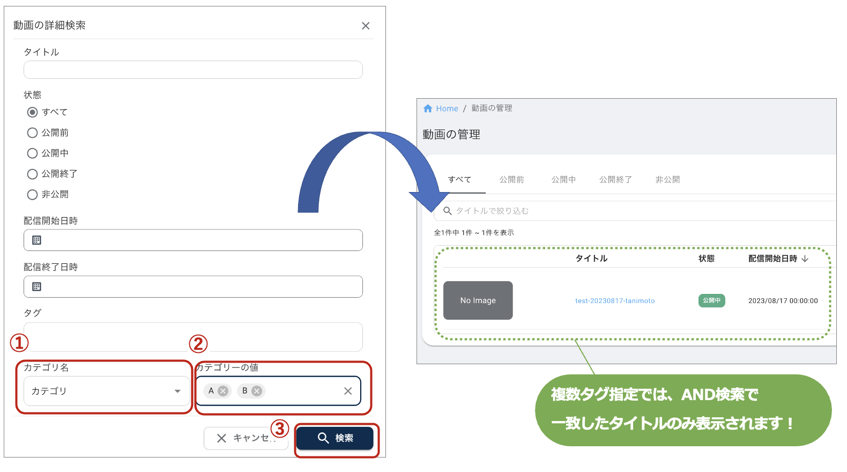The width and height of the screenshot is (847, 472).
Task: Click magnifier icon in title filter bar
Action: (447, 211)
